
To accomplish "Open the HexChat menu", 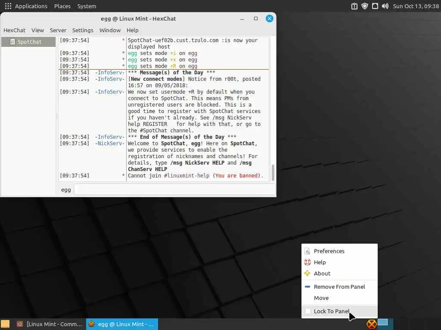I will click(14, 31).
